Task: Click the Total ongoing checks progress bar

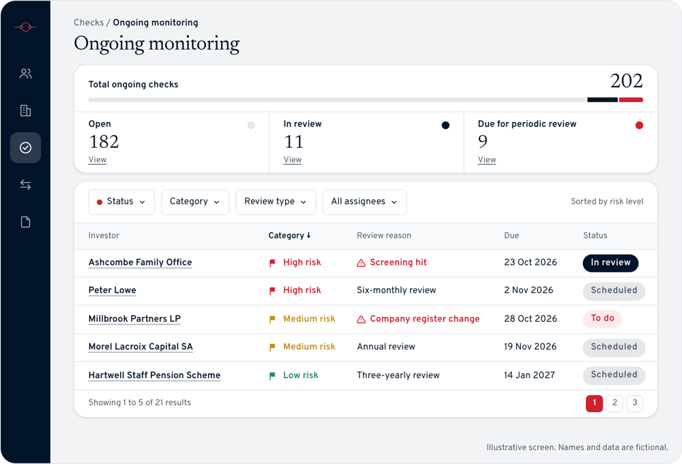Action: point(366,100)
